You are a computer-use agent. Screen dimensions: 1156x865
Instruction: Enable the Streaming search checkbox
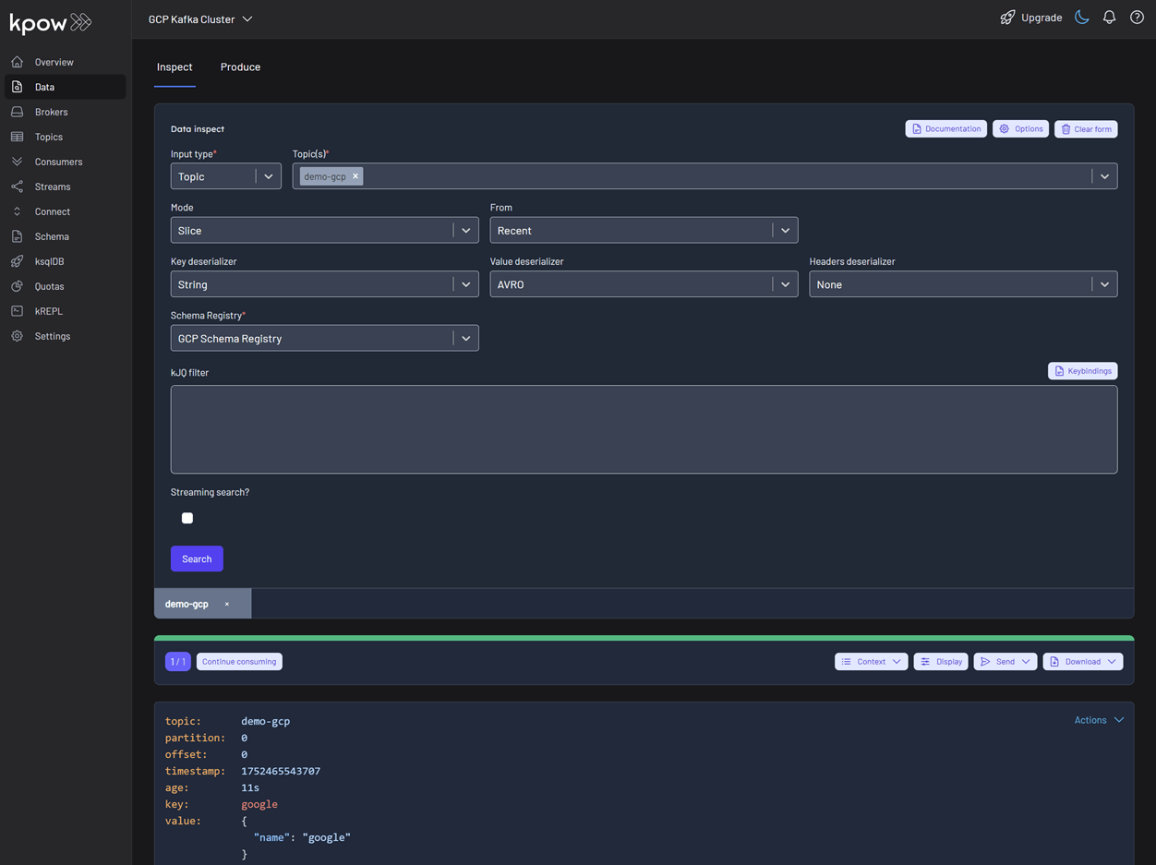[x=187, y=518]
